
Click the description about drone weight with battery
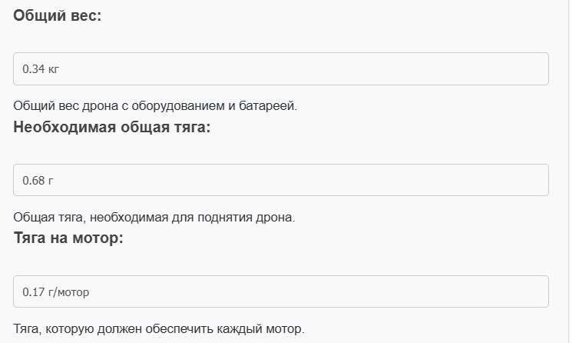click(154, 105)
